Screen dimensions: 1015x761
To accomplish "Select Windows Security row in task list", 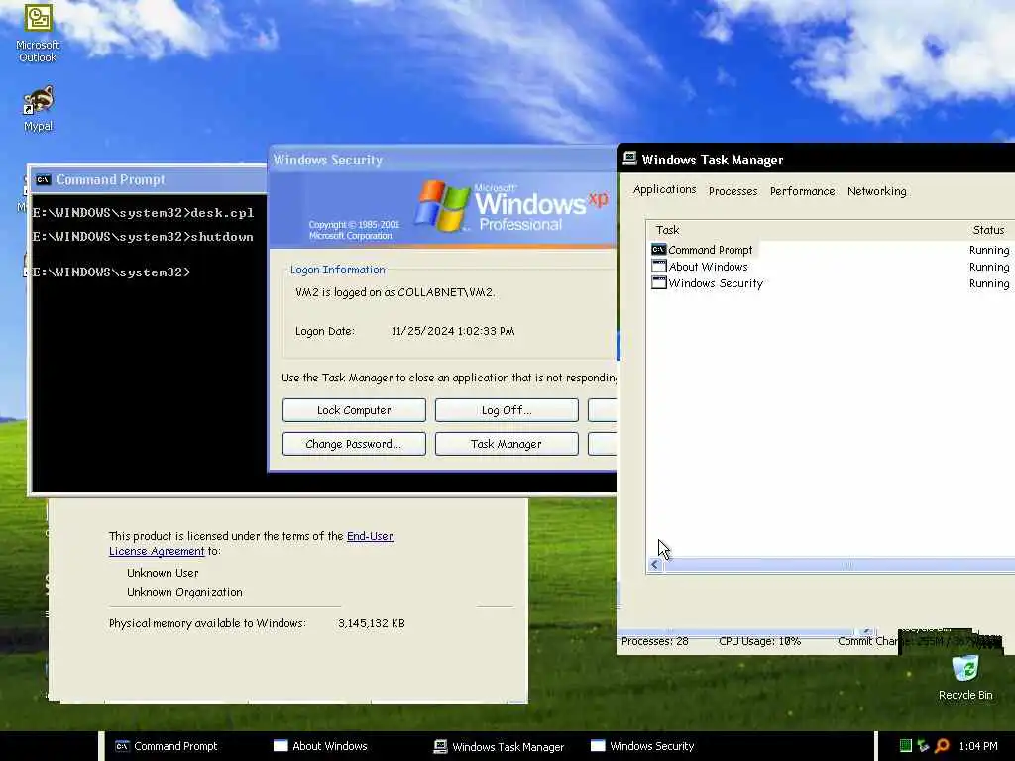I will [x=830, y=282].
